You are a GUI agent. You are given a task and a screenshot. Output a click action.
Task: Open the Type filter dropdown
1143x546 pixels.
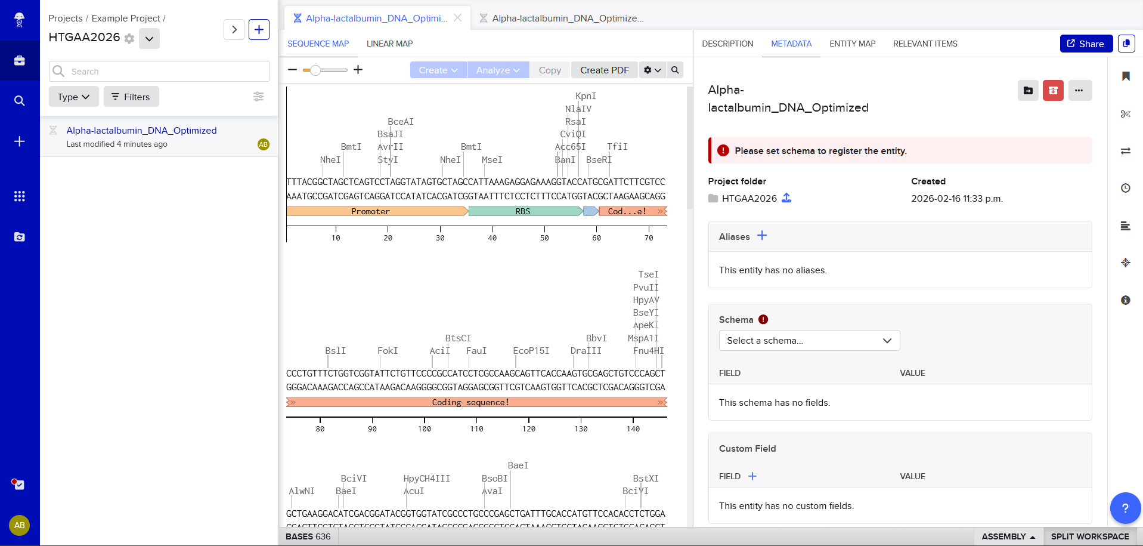point(74,97)
